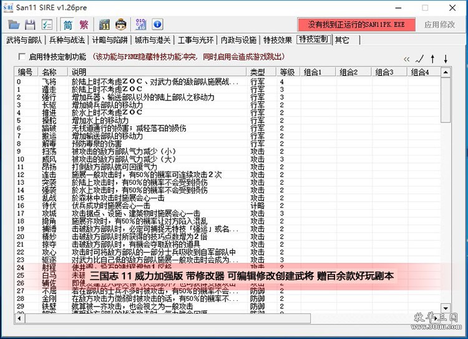The height and width of the screenshot is (339, 468).
Task: Select the 突袭 skill row
Action: tap(228, 182)
